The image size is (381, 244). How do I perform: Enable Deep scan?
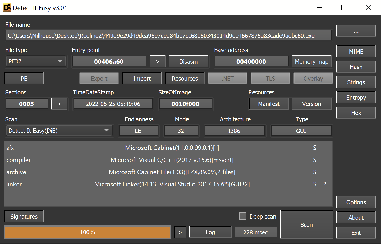click(x=242, y=216)
